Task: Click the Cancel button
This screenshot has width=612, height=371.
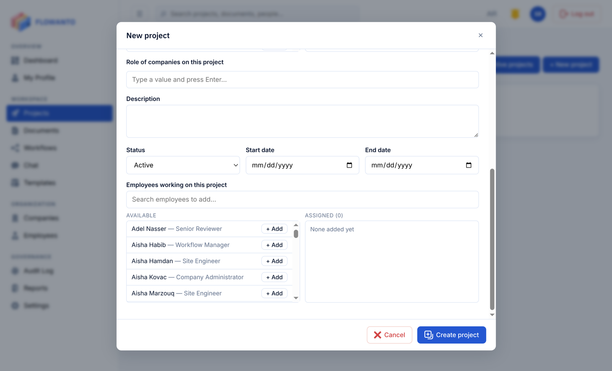Action: pyautogui.click(x=389, y=335)
